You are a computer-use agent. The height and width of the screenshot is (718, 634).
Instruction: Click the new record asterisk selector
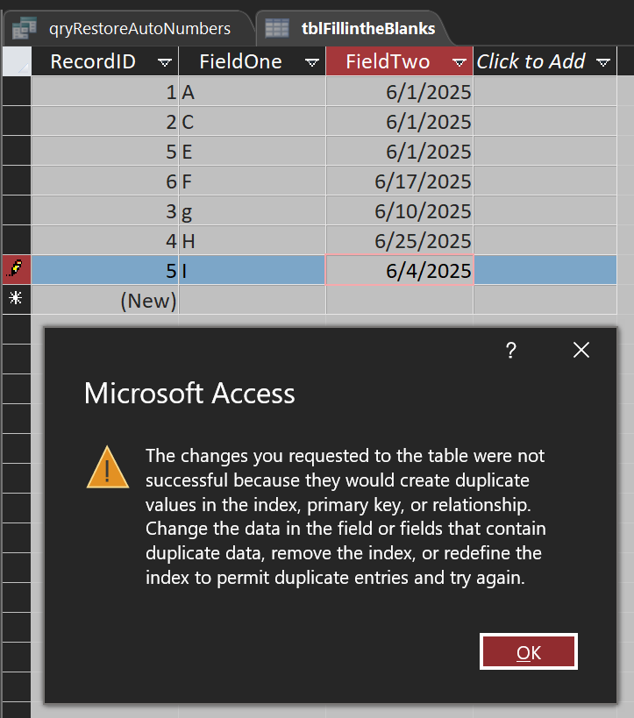tap(16, 299)
